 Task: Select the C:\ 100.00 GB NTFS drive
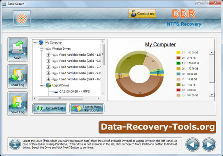tap(75, 91)
